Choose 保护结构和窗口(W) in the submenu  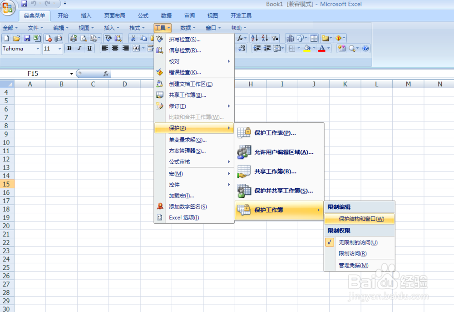359,219
